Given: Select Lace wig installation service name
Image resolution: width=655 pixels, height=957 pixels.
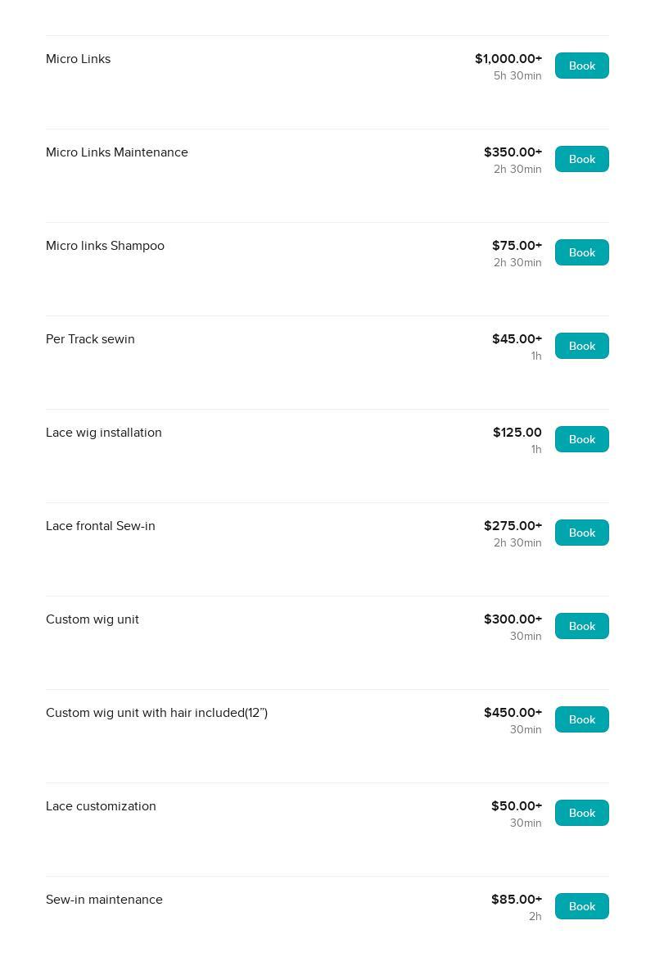Looking at the screenshot, I should [104, 433].
